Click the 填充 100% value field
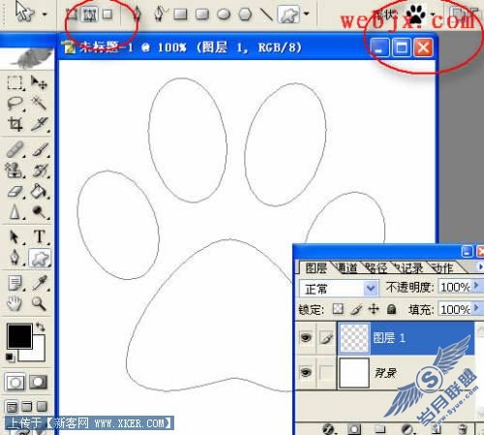The width and height of the screenshot is (484, 435). [x=455, y=309]
